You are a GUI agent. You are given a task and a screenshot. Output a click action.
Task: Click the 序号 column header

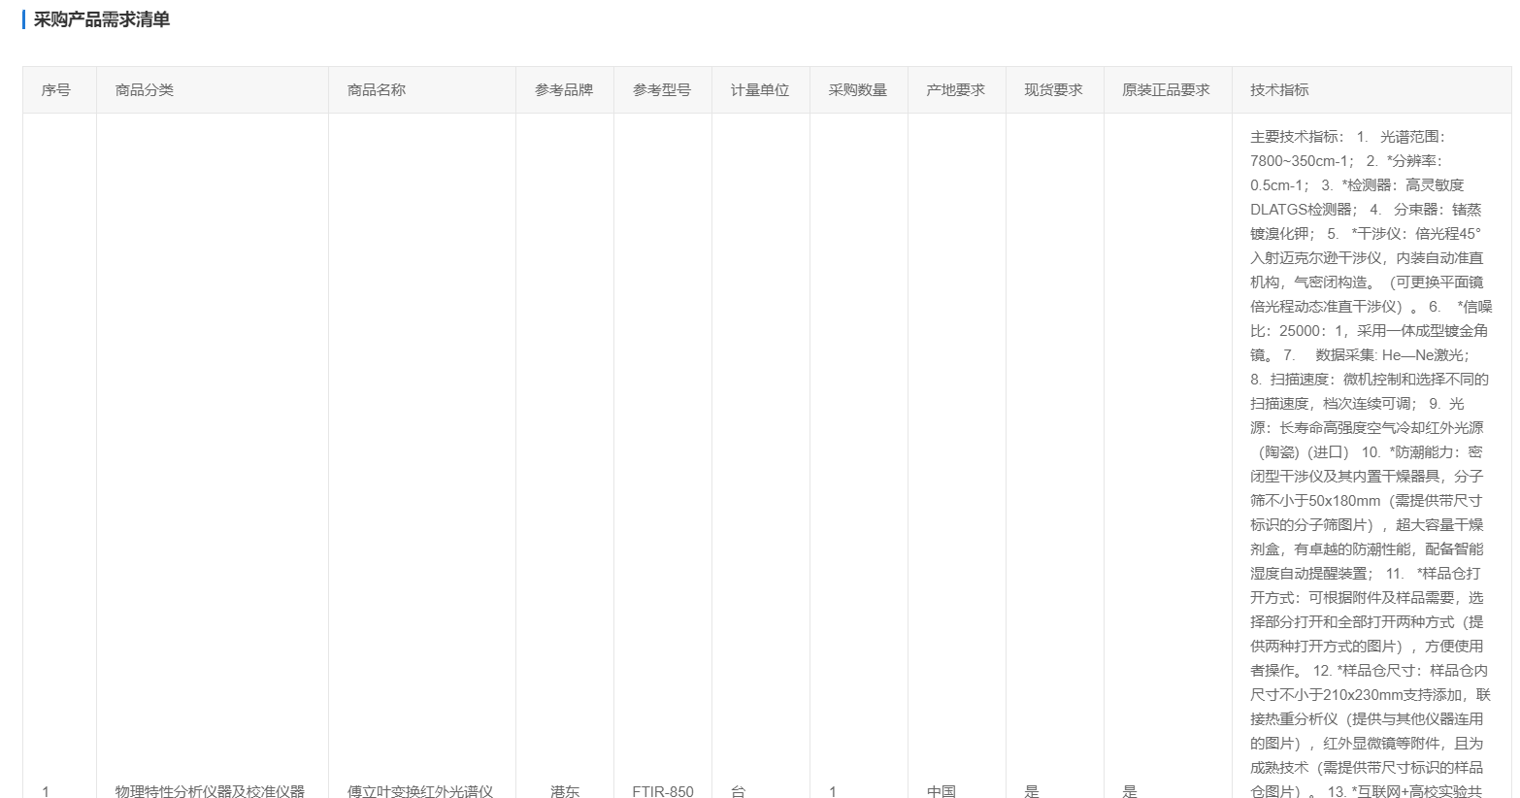tap(55, 89)
